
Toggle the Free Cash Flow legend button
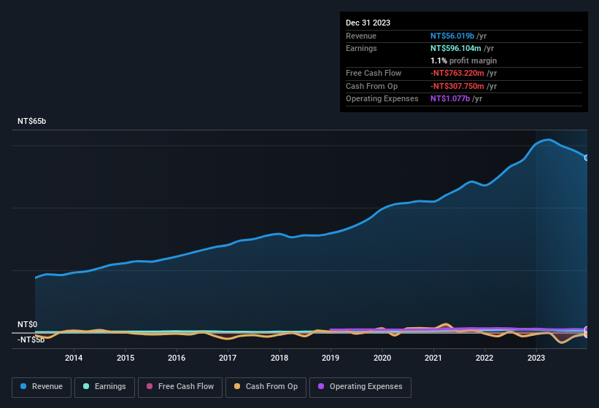pos(180,387)
